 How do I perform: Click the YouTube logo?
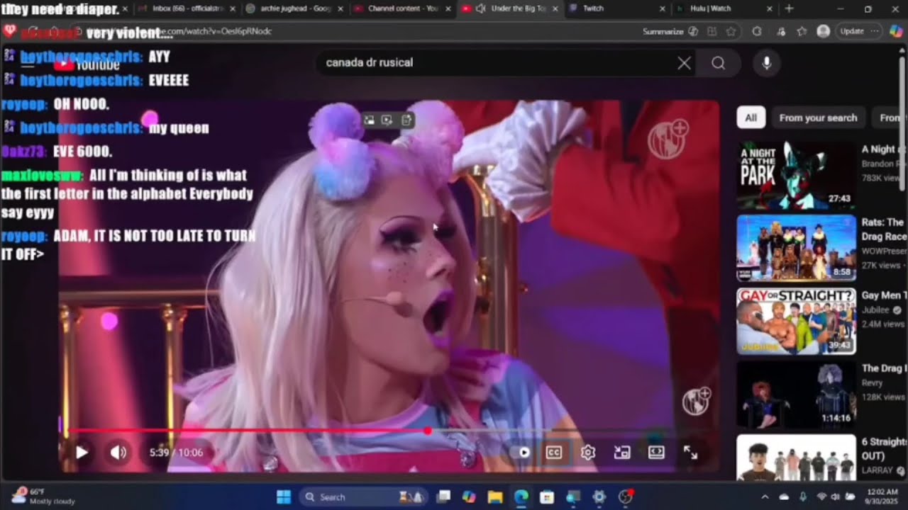[88, 65]
